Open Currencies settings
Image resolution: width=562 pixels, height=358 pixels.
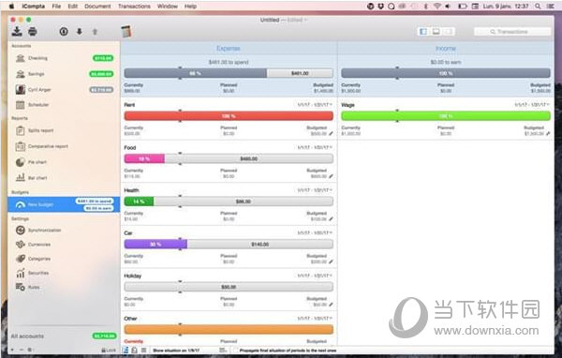64,245
